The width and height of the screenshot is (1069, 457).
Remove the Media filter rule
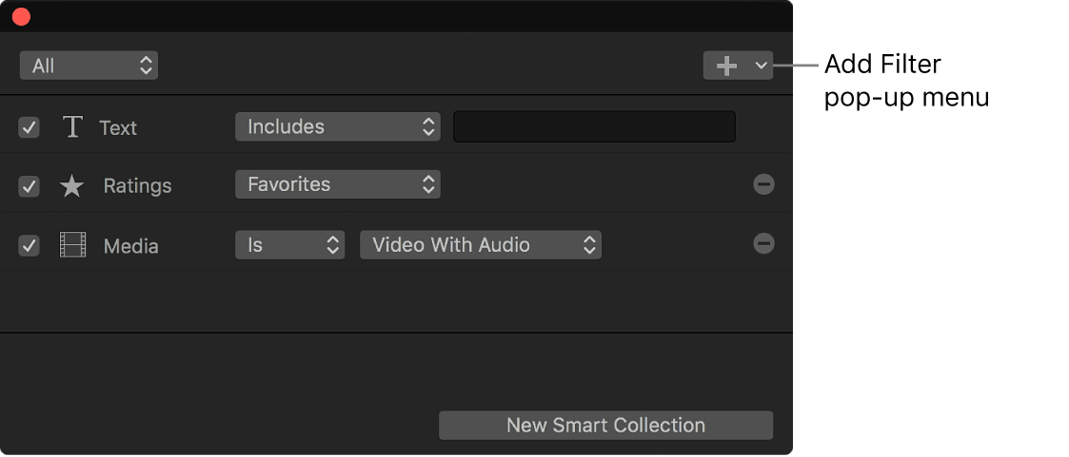click(763, 243)
